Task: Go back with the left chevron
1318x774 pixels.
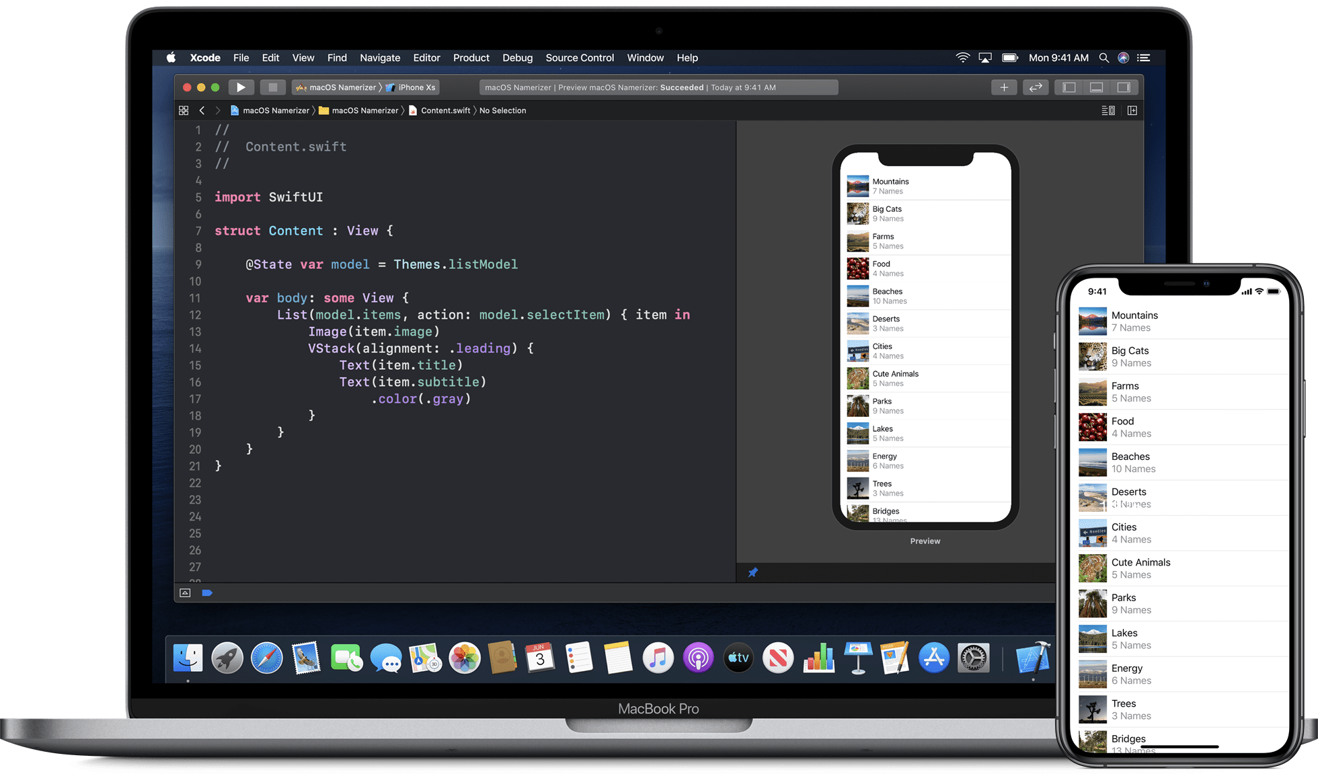Action: 202,110
